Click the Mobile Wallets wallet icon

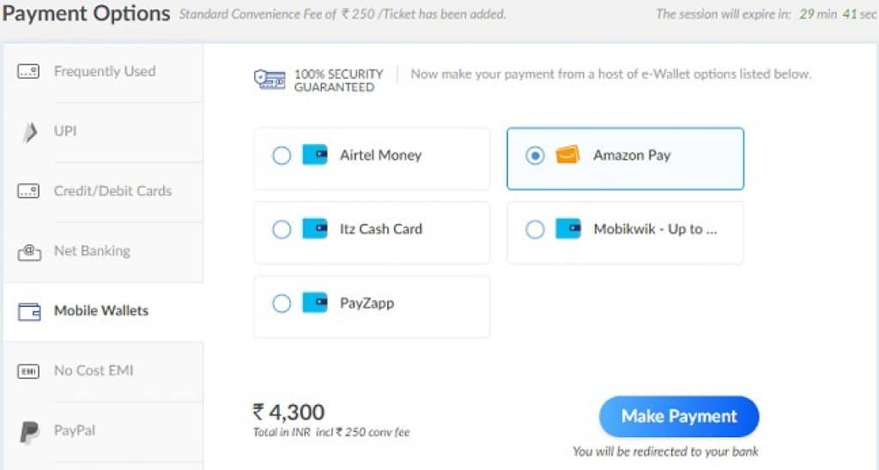[x=29, y=311]
